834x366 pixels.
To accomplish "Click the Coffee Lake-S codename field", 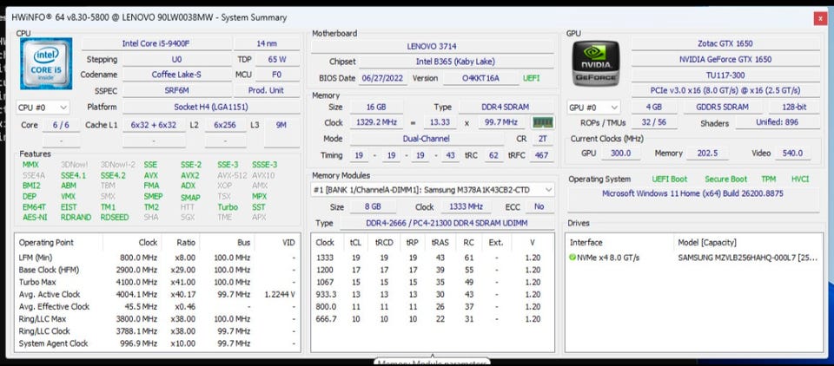I will tap(176, 75).
